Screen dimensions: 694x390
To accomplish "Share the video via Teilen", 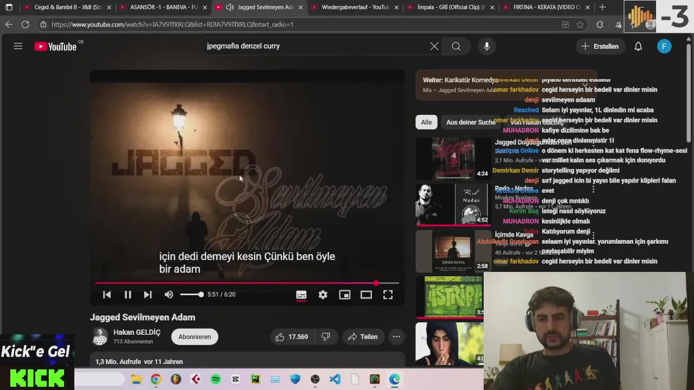I will (x=363, y=337).
